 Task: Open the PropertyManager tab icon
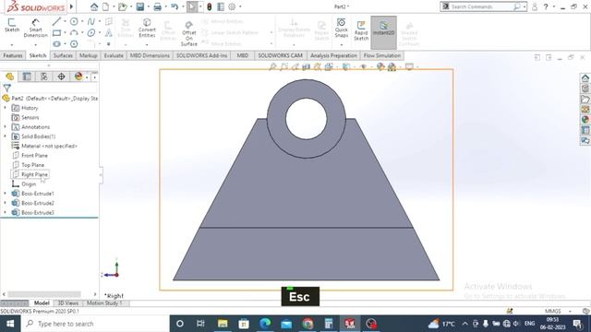click(x=27, y=77)
